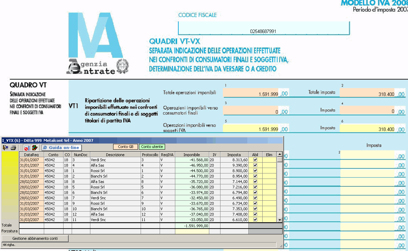Uncheck Abil for Verdi Snc document 11

255,220
